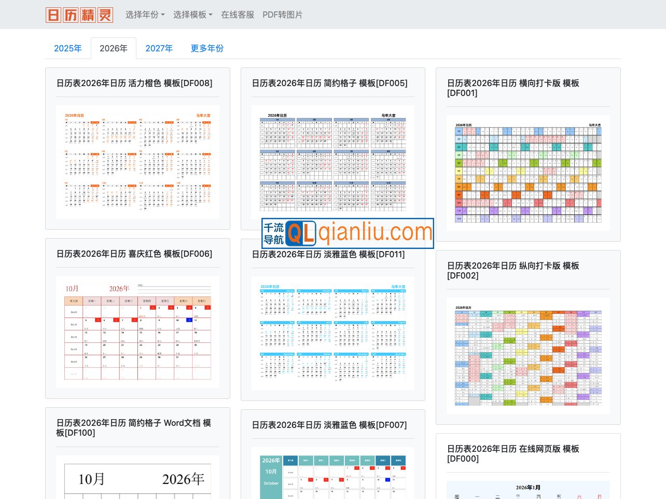Click the 千流导航 qianliu.com banner

(x=348, y=233)
